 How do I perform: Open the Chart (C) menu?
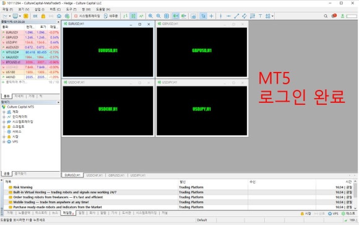(x=55, y=9)
